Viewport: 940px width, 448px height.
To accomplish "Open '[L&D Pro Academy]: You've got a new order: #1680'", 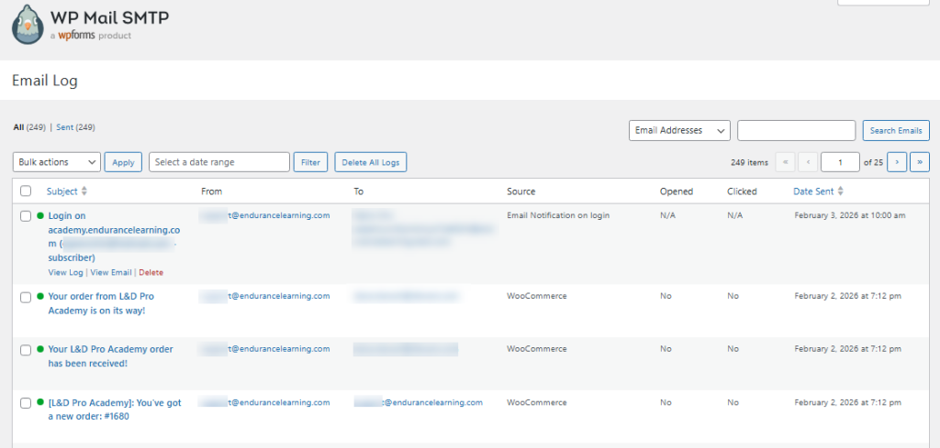I will tap(115, 410).
